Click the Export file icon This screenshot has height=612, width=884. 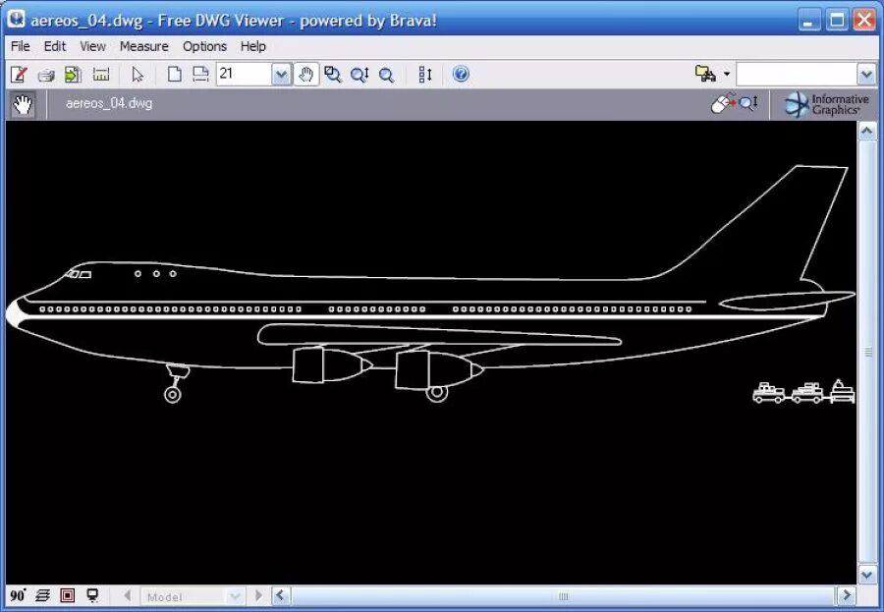pos(73,74)
